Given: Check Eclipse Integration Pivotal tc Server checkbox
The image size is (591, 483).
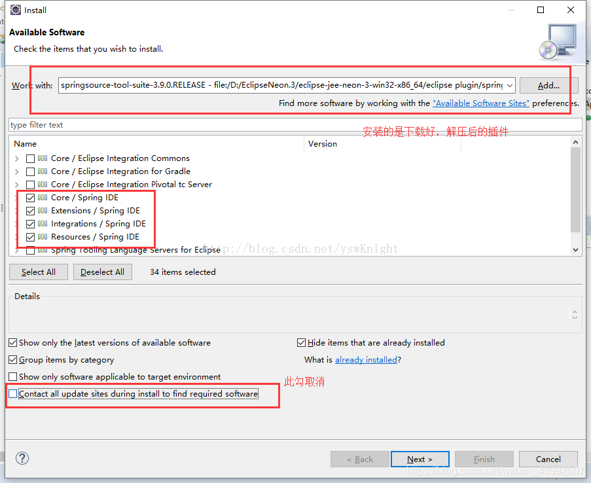Looking at the screenshot, I should tap(31, 185).
